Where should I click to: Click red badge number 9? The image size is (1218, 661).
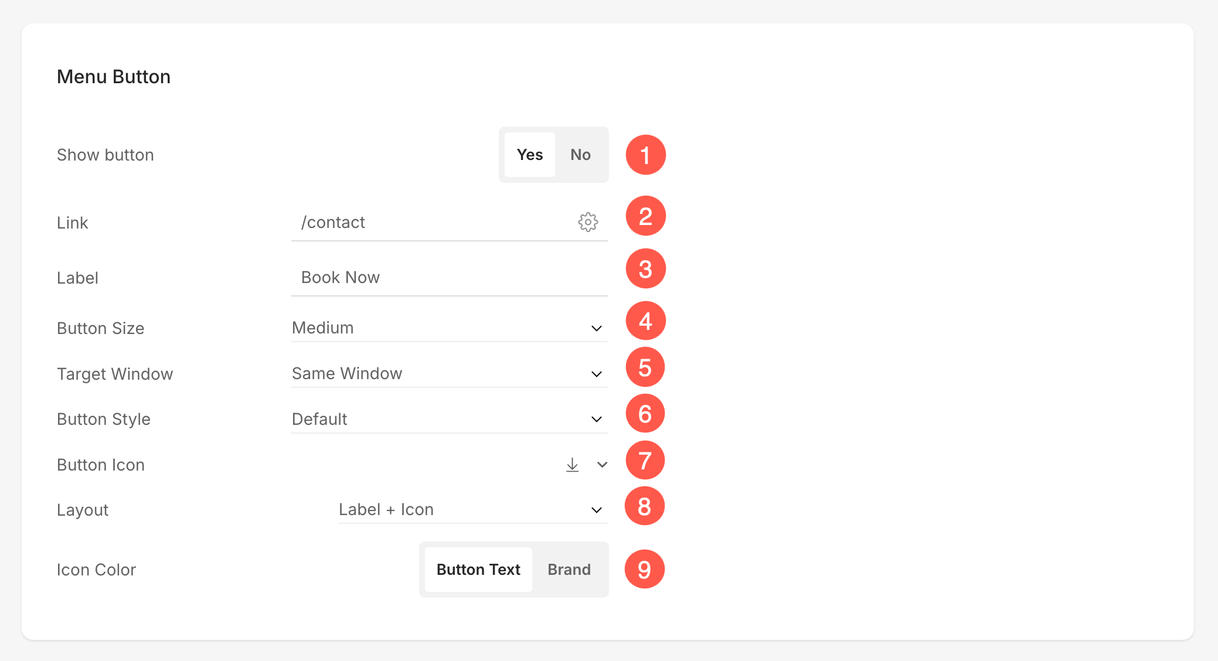click(x=644, y=569)
